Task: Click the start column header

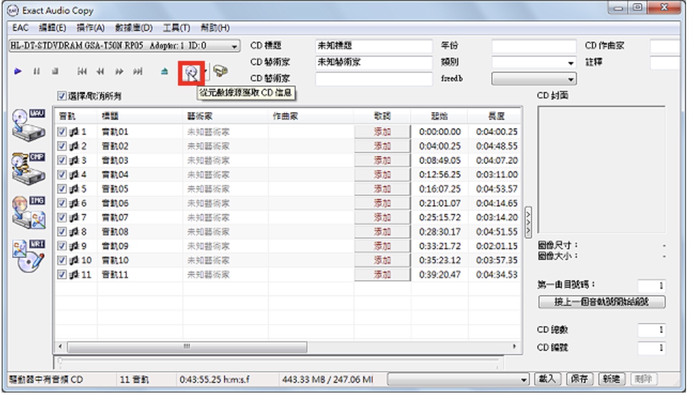Action: [440, 117]
